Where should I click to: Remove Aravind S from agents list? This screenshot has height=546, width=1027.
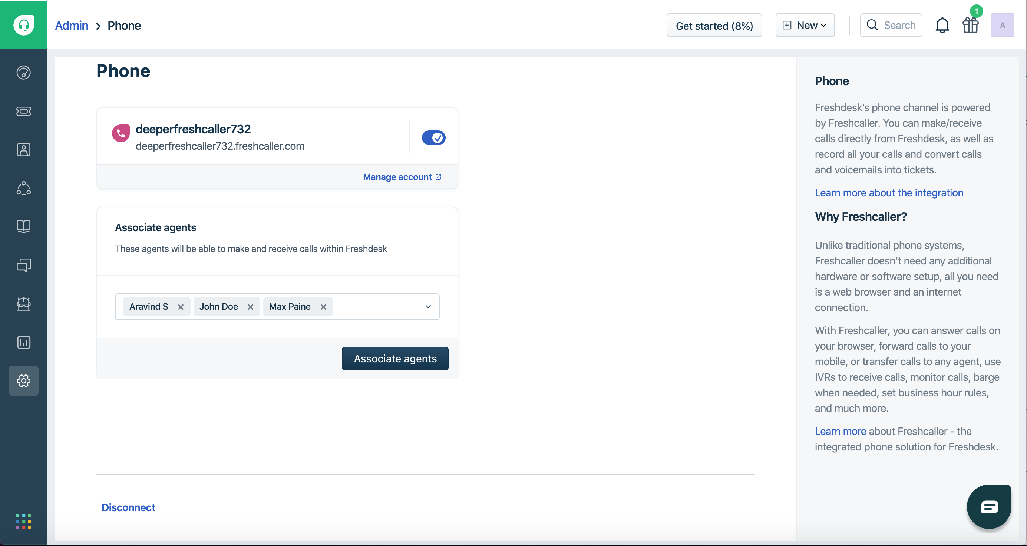[x=181, y=307]
